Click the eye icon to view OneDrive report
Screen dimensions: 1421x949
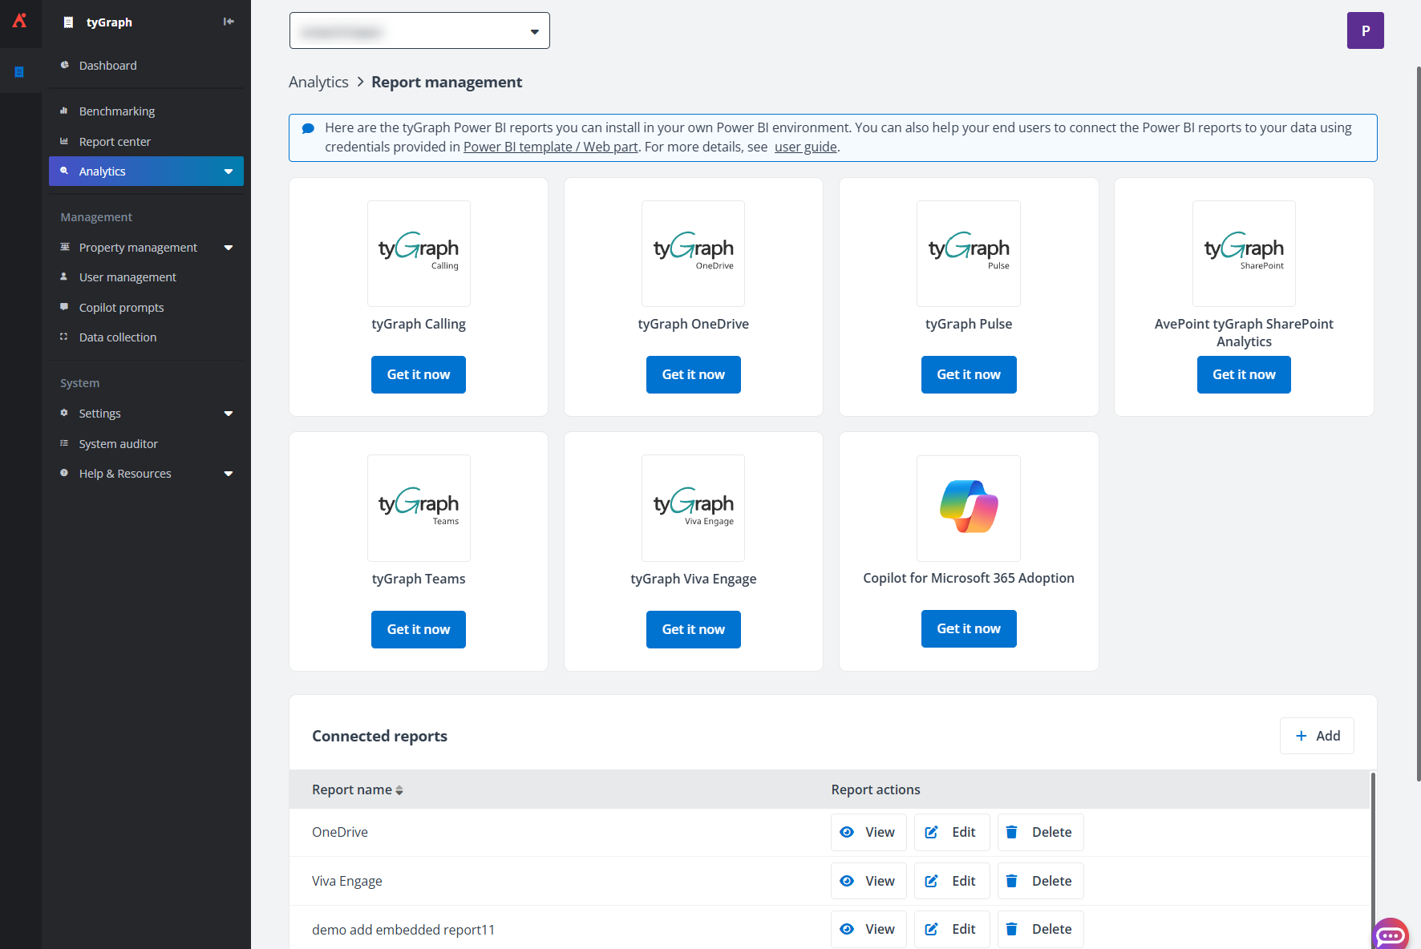pos(847,832)
